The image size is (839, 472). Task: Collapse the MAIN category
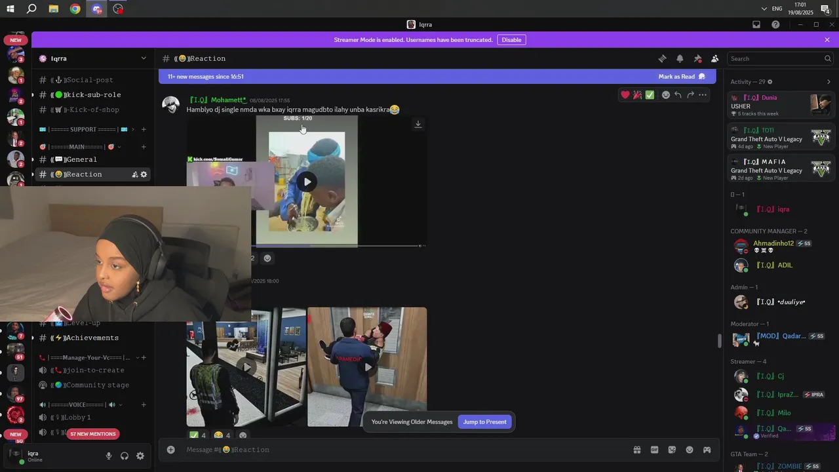(80, 147)
